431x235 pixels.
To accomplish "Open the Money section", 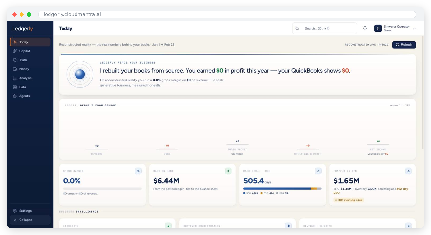I will (30, 69).
